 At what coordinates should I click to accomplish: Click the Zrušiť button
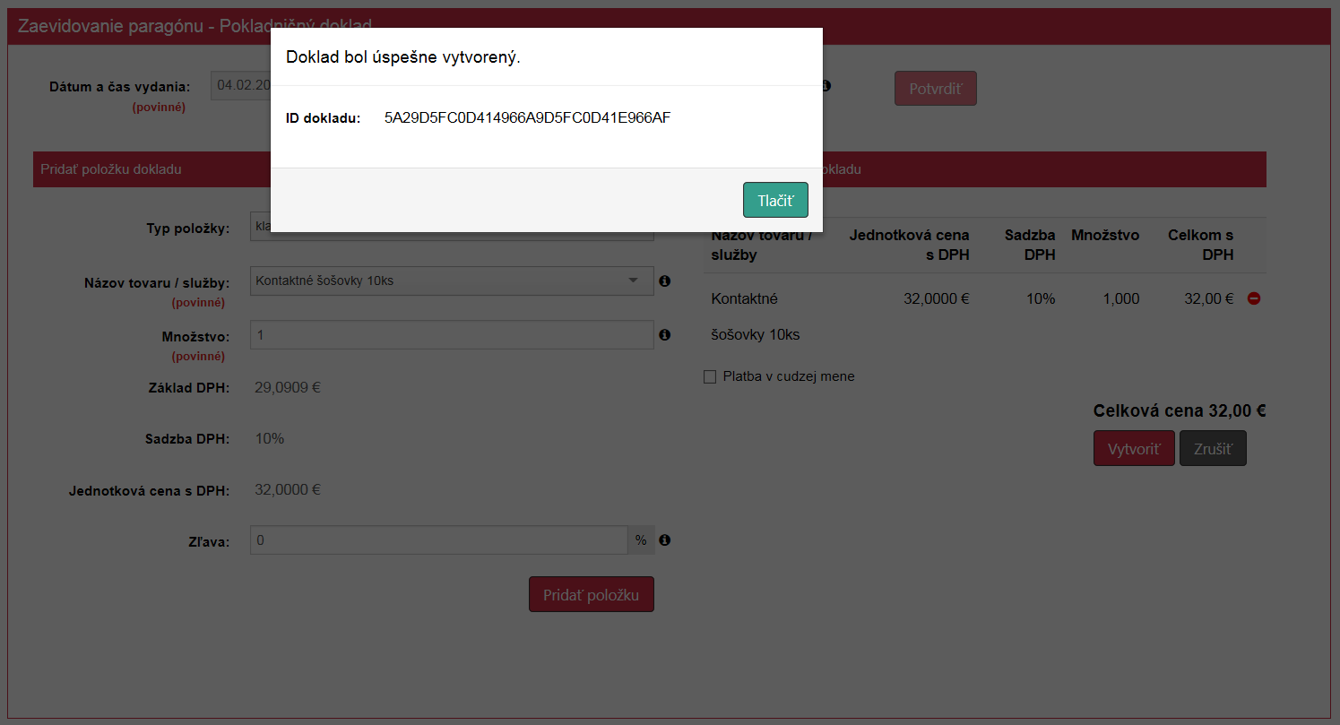click(x=1213, y=448)
